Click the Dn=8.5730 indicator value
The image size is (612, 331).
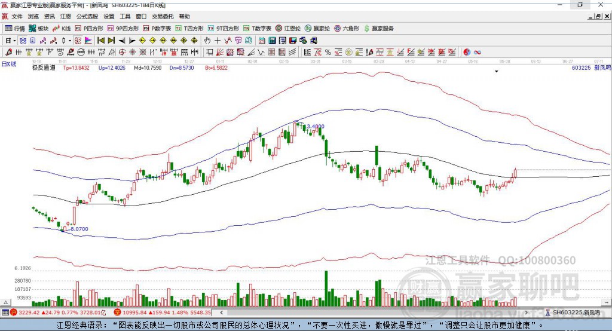182,68
